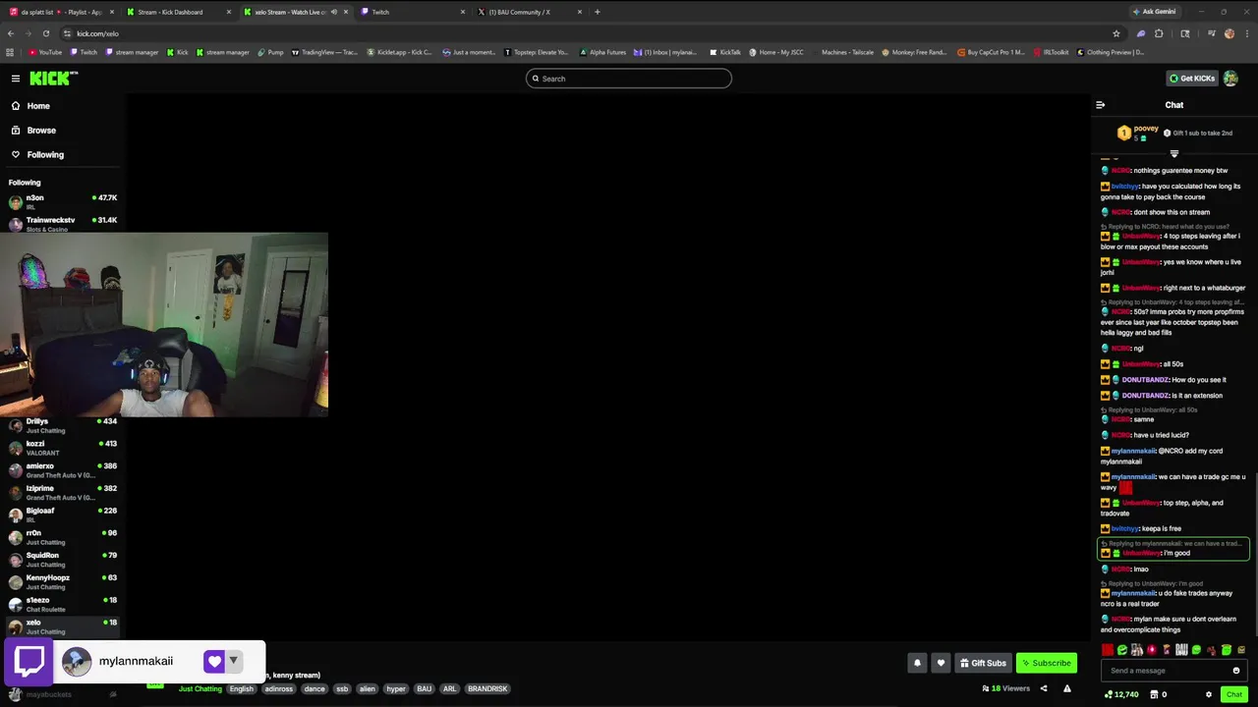Open SquidRon channel in following list
Screen dimensions: 1258x707
coord(61,560)
